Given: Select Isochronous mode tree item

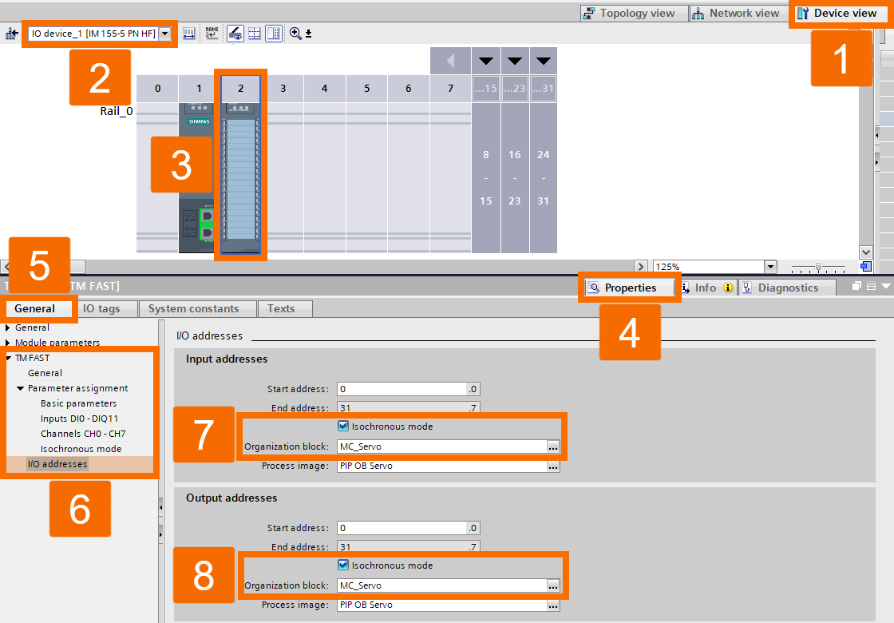Looking at the screenshot, I should pos(81,449).
